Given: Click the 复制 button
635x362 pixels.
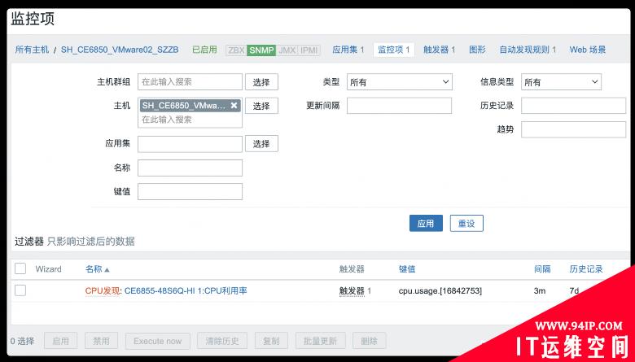Looking at the screenshot, I should pyautogui.click(x=271, y=341).
